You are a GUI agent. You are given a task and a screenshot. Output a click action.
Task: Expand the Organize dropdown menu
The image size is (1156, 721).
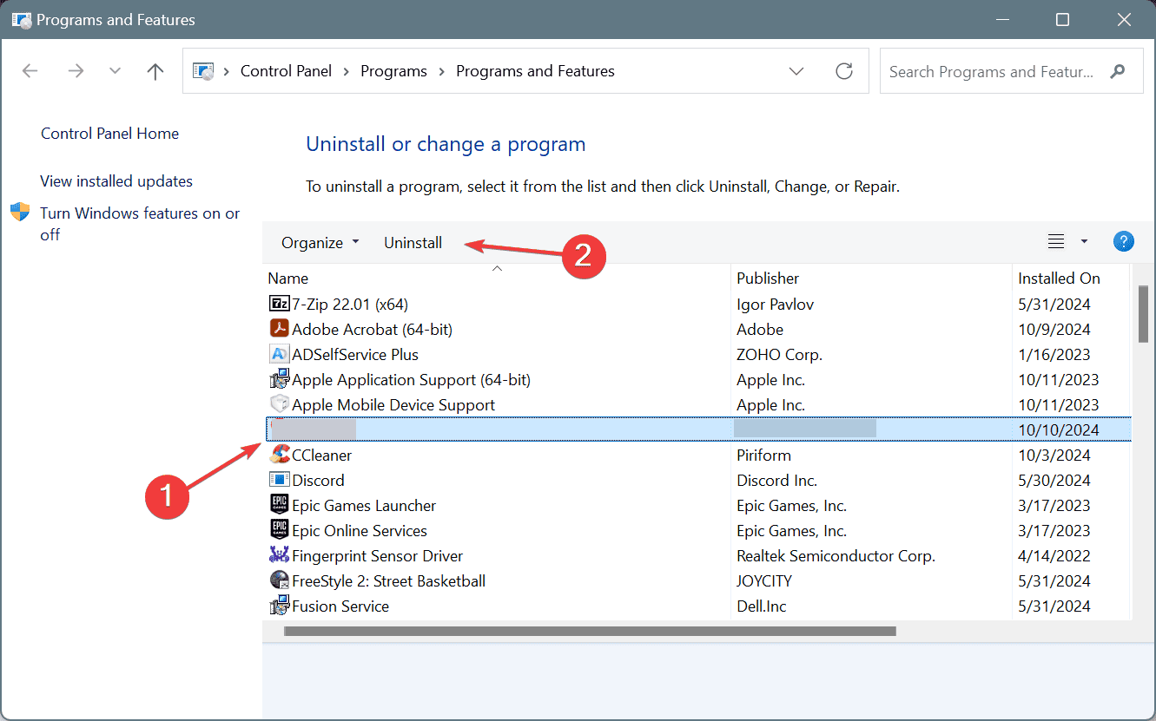tap(320, 243)
